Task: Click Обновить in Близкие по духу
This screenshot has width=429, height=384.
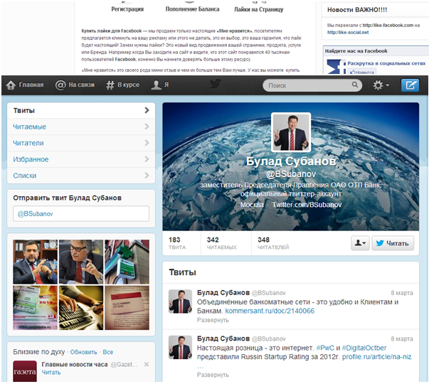Action: point(84,352)
